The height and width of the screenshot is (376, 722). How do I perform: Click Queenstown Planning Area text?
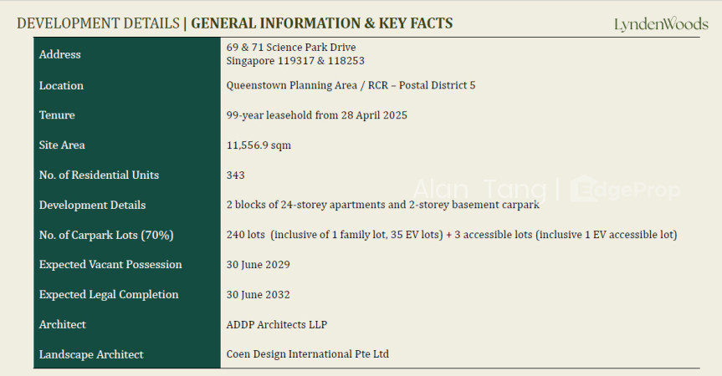coord(291,85)
